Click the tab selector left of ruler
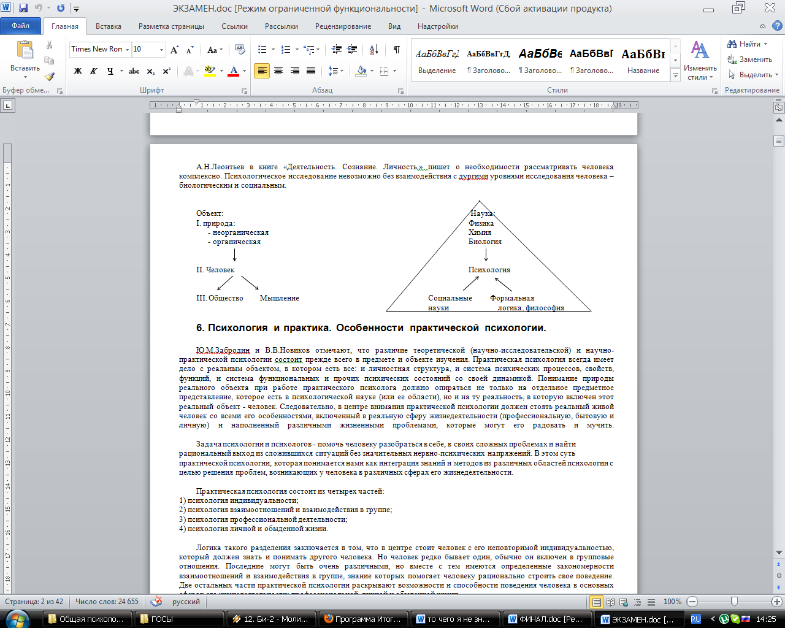Viewport: 785px width, 628px height. (7, 105)
